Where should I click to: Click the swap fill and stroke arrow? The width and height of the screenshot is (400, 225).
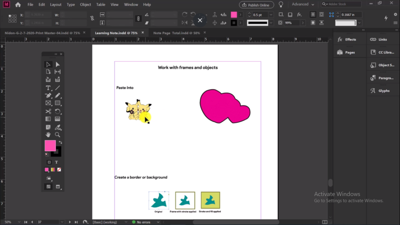(x=61, y=142)
